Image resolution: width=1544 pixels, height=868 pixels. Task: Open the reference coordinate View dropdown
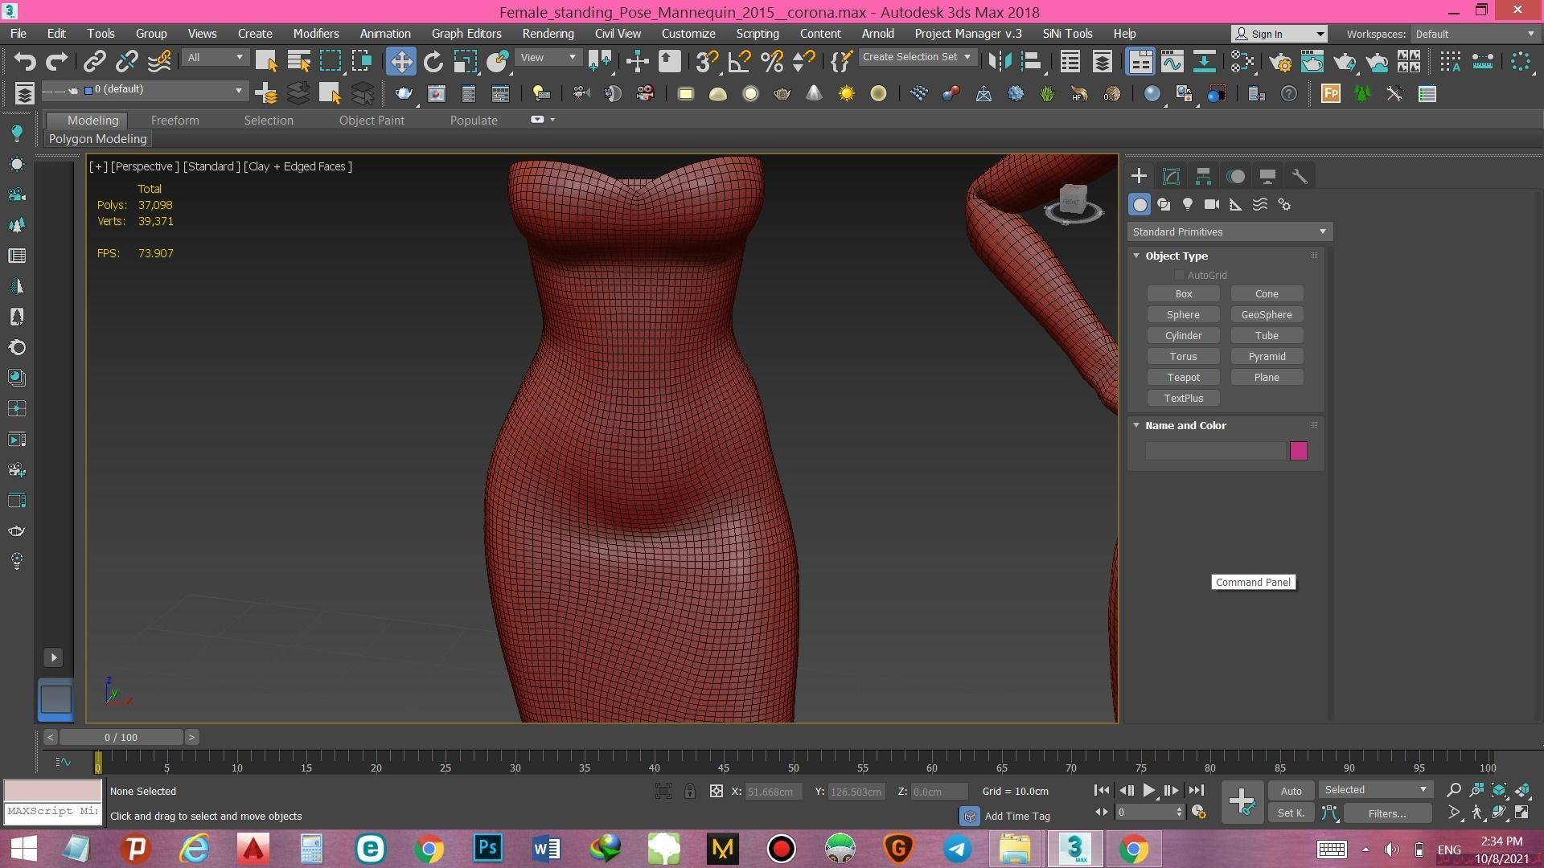point(548,57)
